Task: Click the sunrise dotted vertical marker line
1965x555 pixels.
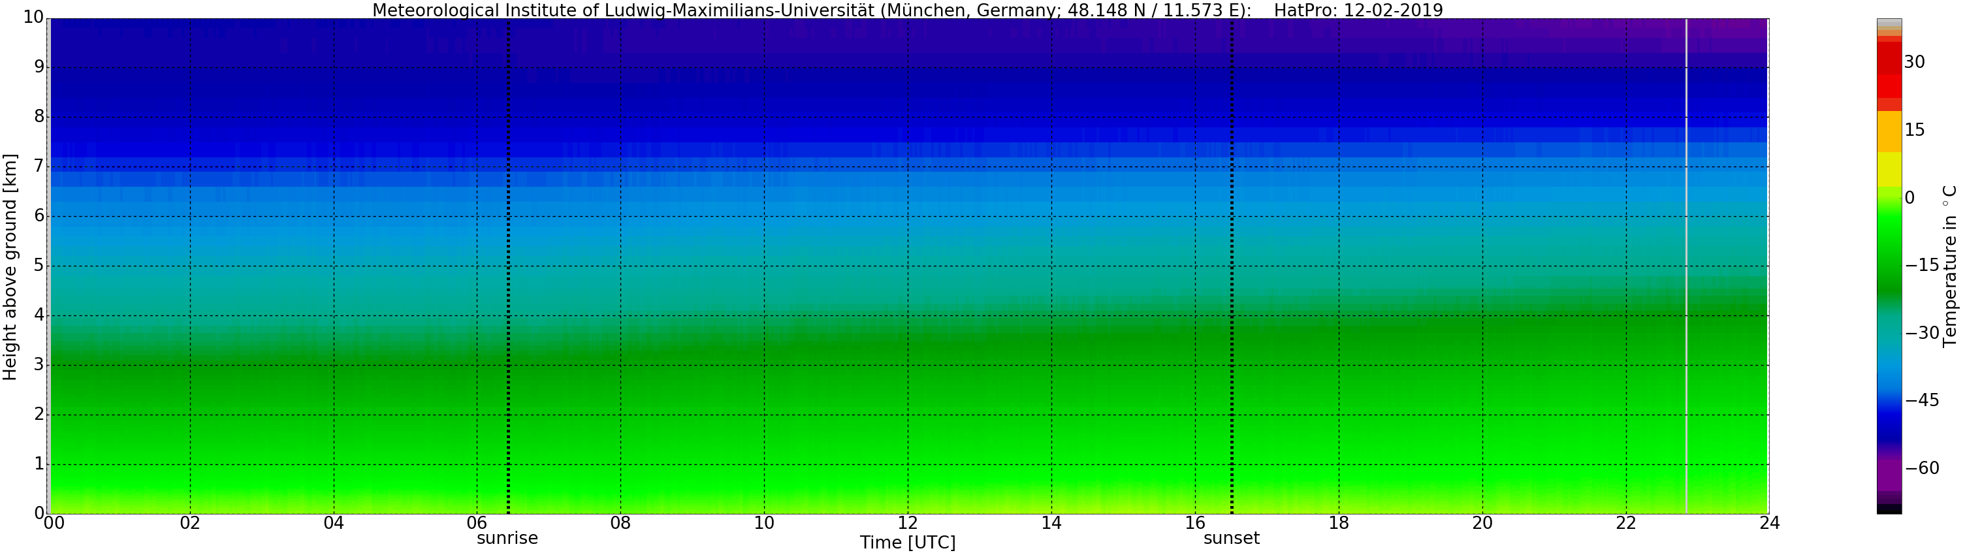Action: click(508, 266)
